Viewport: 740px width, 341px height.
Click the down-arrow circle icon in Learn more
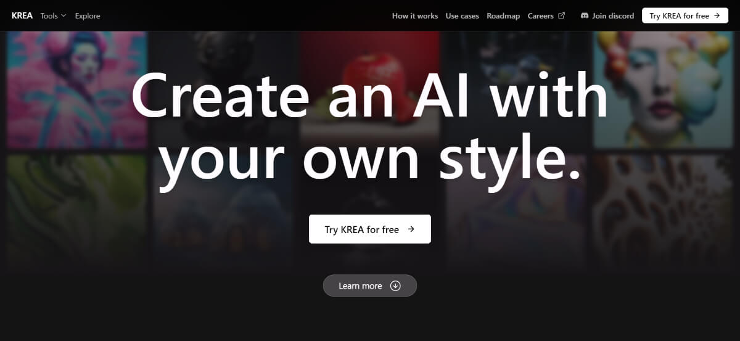[395, 286]
